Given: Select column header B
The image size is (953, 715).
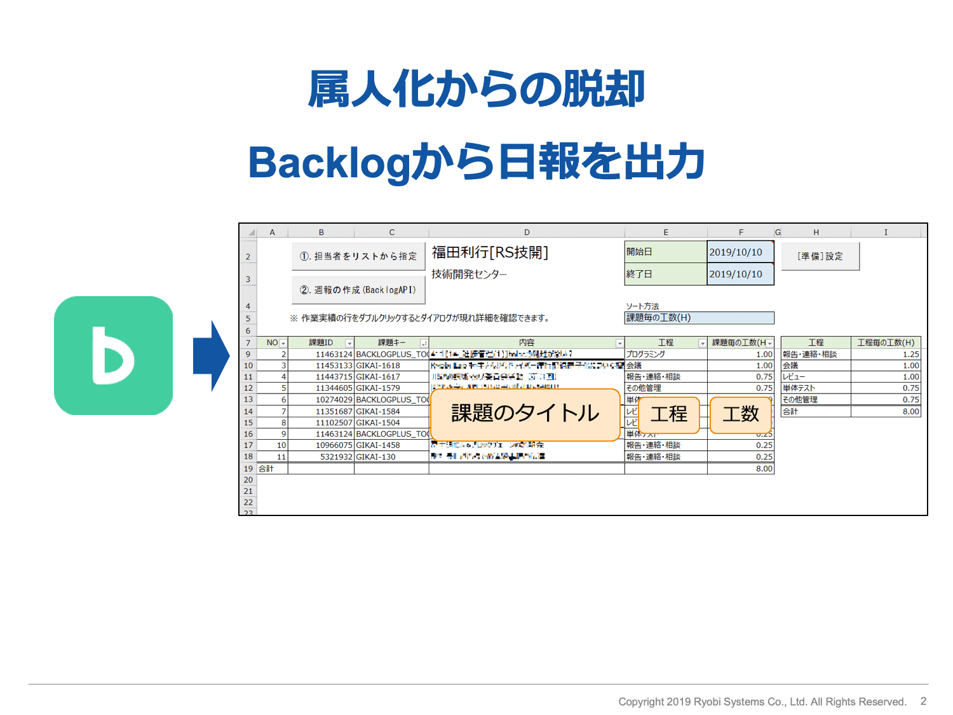Looking at the screenshot, I should click(321, 232).
